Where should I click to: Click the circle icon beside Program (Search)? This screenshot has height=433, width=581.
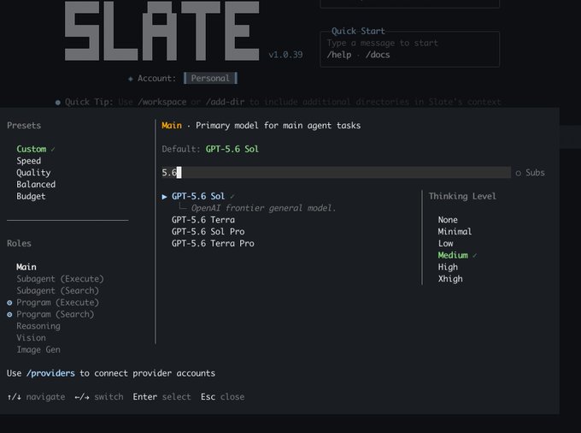pos(9,315)
